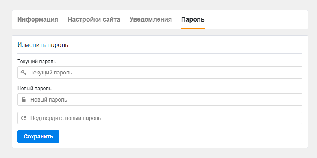The width and height of the screenshot is (317, 158).
Task: Click the gray page background below the form card
Action: (x=160, y=153)
